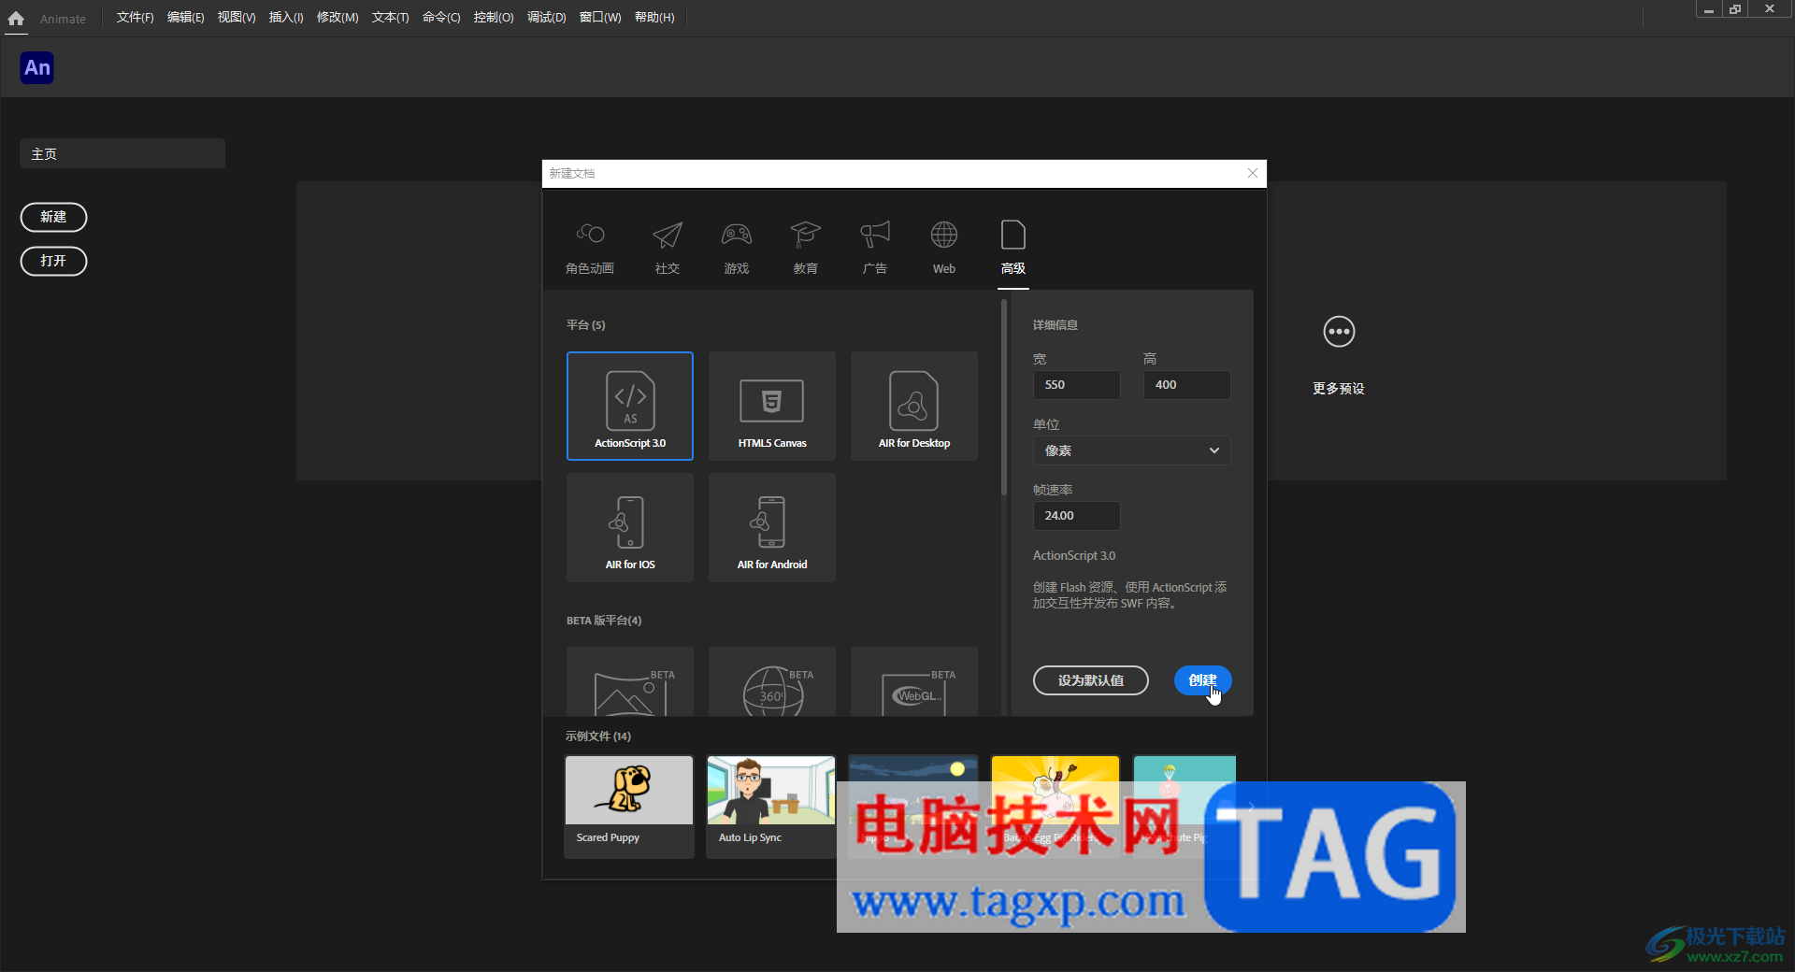The height and width of the screenshot is (972, 1795).
Task: Select the 社交 paper plane category
Action: 668,248
